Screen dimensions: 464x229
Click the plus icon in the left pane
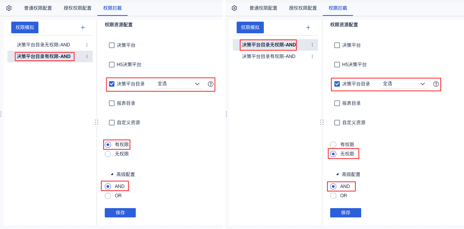point(83,27)
